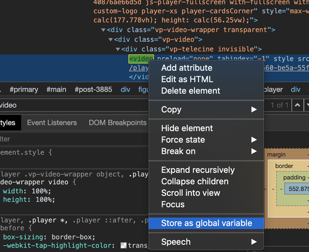Open the Copy submenu arrow

point(254,110)
